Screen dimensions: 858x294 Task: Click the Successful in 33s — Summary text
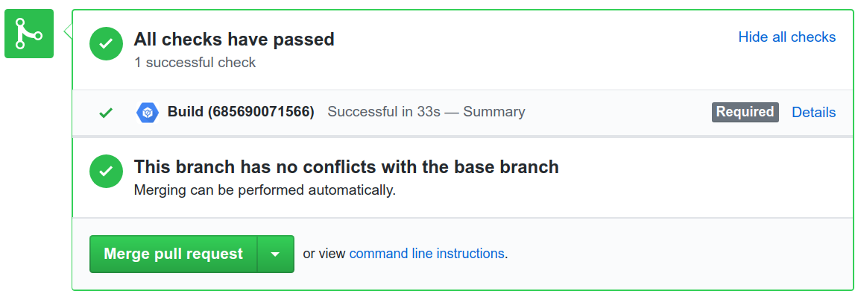426,112
